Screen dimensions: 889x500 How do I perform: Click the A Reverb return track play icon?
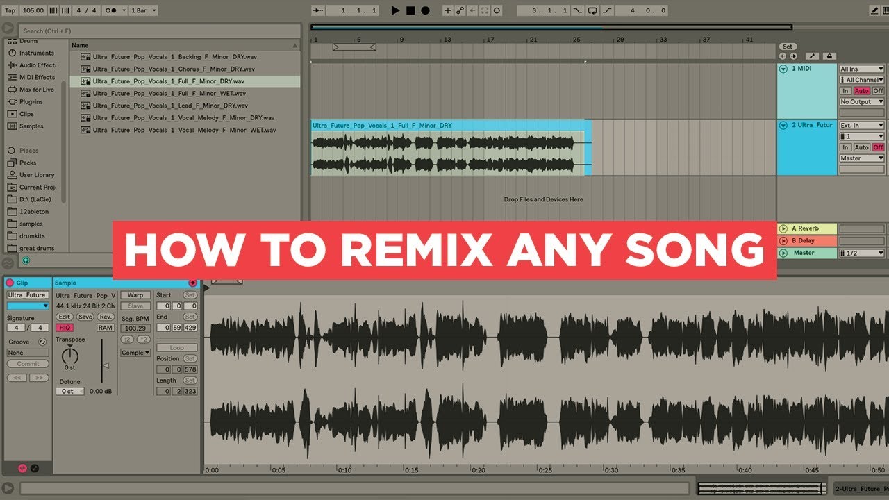coord(783,228)
